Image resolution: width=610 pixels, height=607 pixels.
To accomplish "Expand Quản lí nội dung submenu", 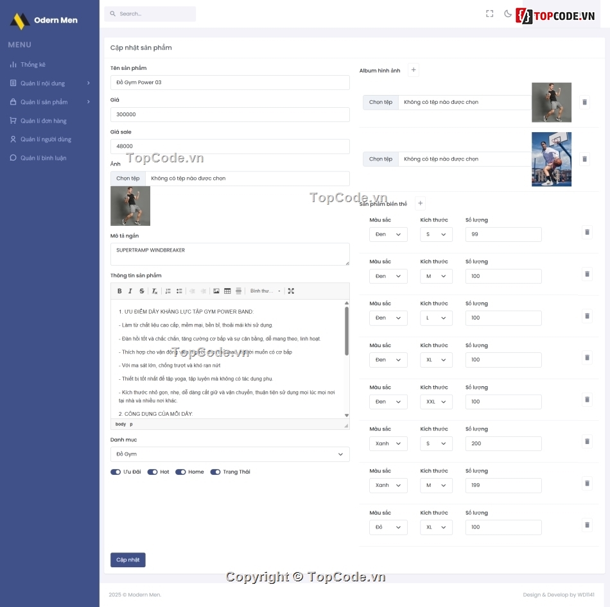I will (x=50, y=83).
